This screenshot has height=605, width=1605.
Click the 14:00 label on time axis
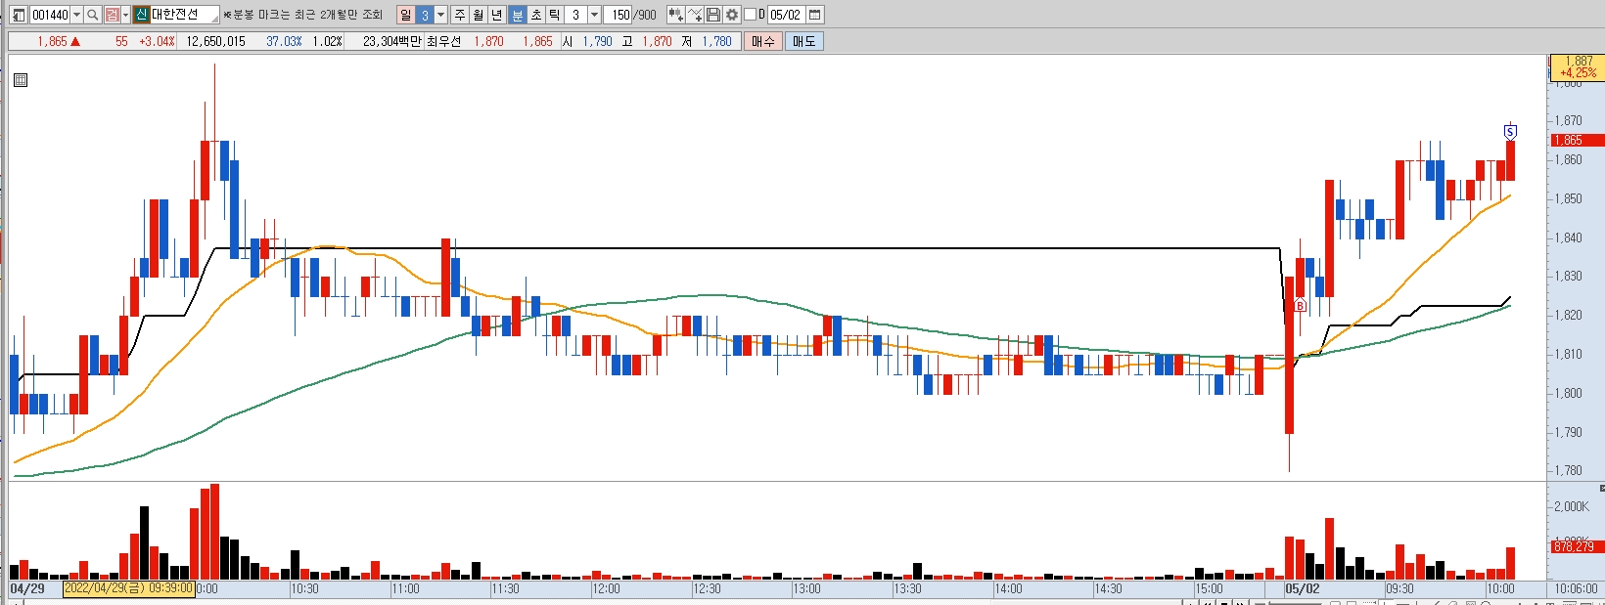pos(1008,588)
